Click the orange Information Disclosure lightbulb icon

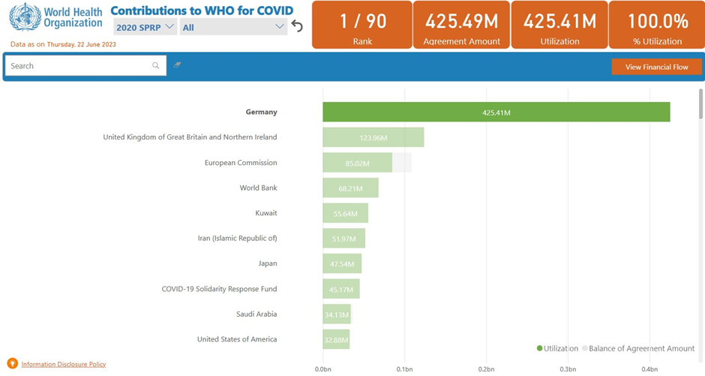click(x=12, y=364)
